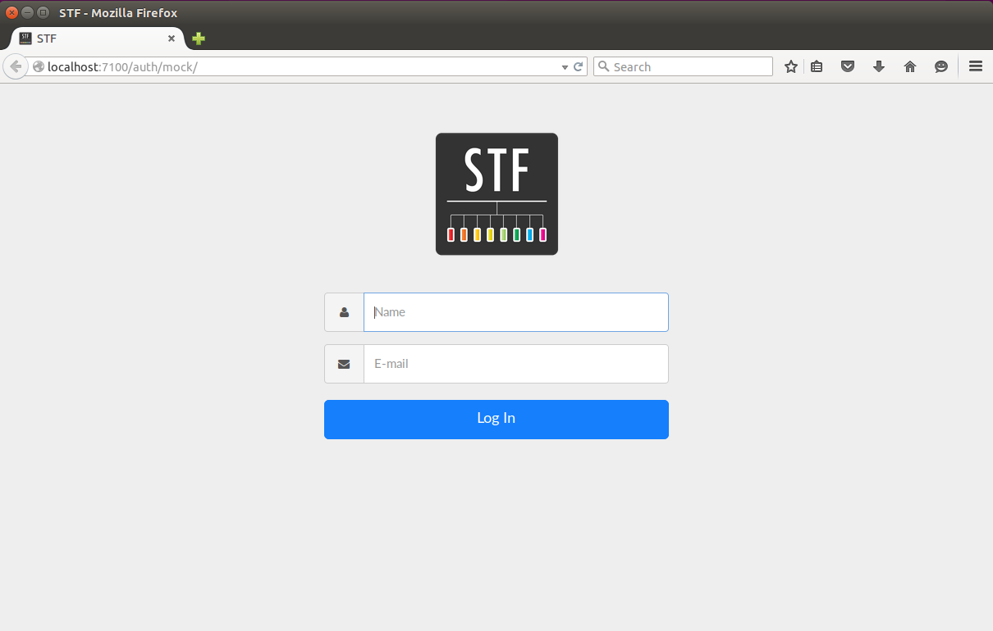Click the globe site identity icon
This screenshot has height=631, width=993.
[x=38, y=67]
